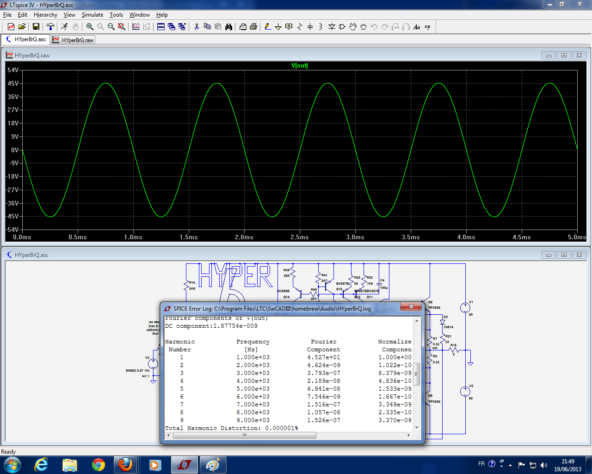Screen dimensions: 592x474
Task: Choose the Draw Wire pencil tool
Action: click(x=268, y=27)
